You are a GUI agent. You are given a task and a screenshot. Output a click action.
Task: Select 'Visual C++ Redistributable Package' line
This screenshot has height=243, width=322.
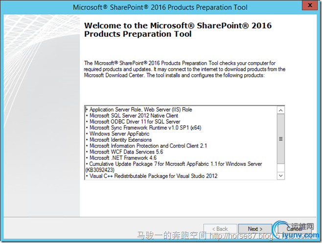pos(152,176)
